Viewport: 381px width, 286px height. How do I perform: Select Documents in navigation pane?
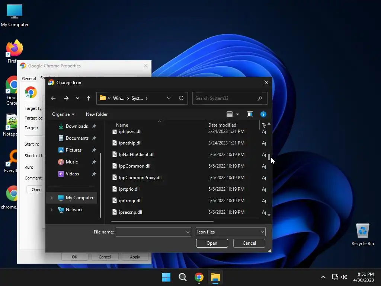(x=77, y=138)
